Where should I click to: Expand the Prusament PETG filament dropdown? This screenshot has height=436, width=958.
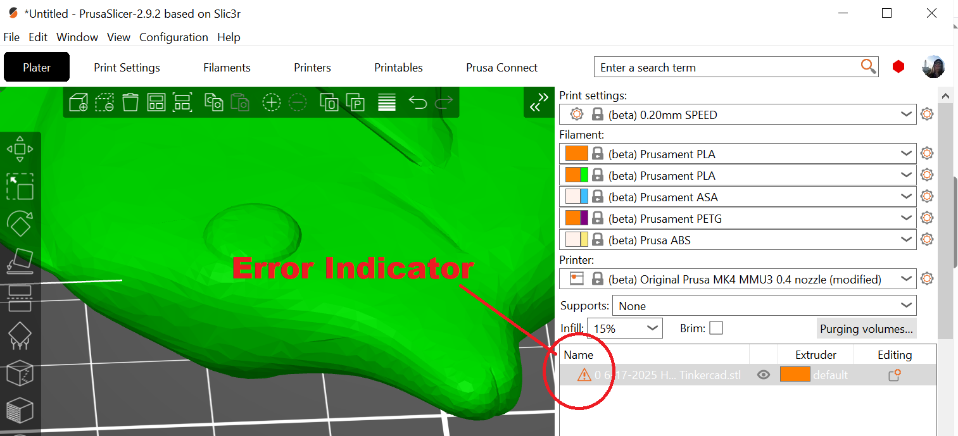coord(906,218)
